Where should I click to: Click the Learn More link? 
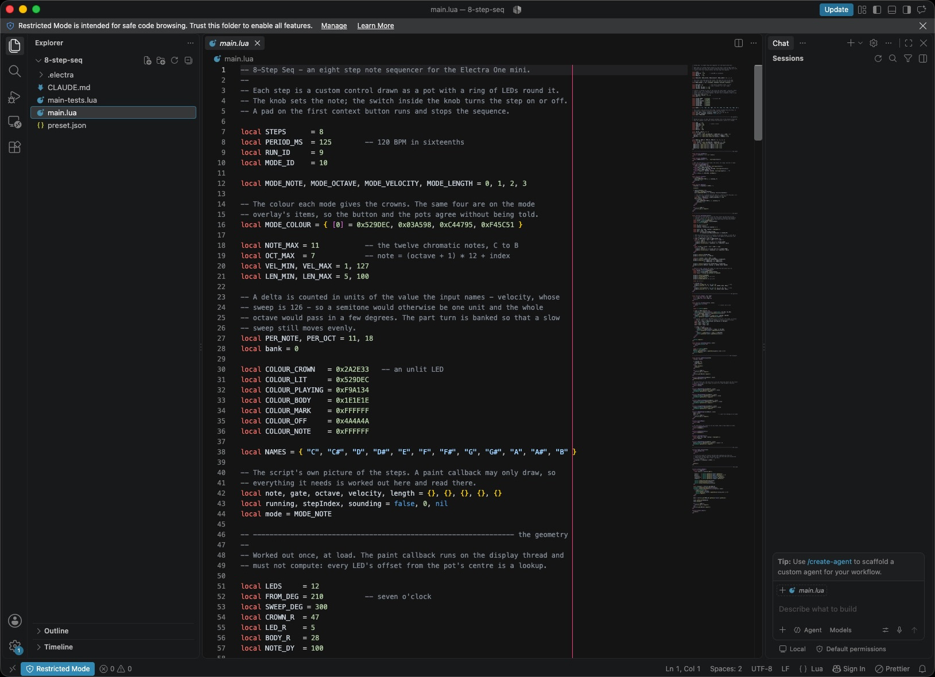click(x=375, y=26)
